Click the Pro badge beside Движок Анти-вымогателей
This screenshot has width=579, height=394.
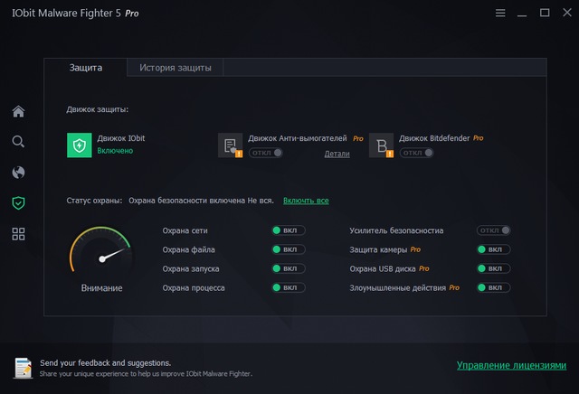[x=358, y=138]
